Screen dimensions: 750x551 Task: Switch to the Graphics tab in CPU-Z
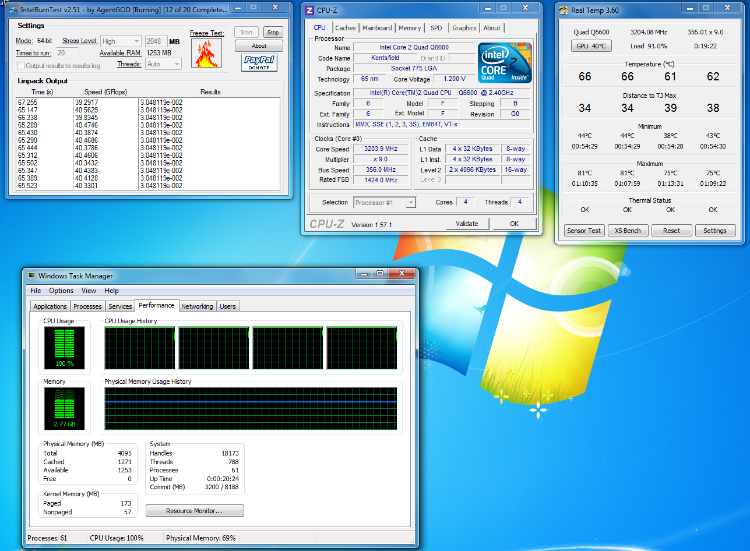pos(464,28)
